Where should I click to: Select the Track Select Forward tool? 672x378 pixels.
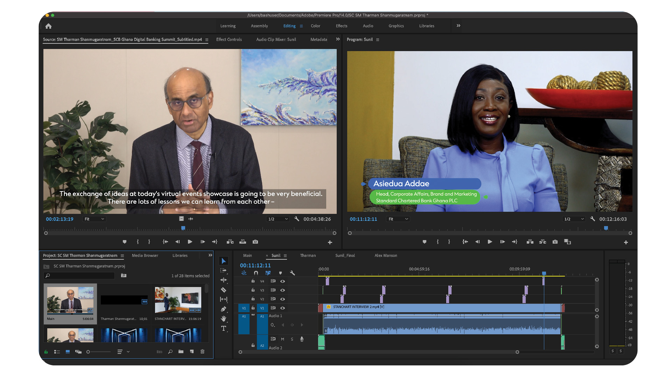coord(224,271)
